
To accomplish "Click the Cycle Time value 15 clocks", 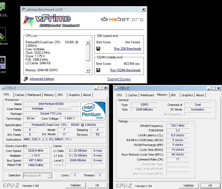I will [x=178, y=149].
